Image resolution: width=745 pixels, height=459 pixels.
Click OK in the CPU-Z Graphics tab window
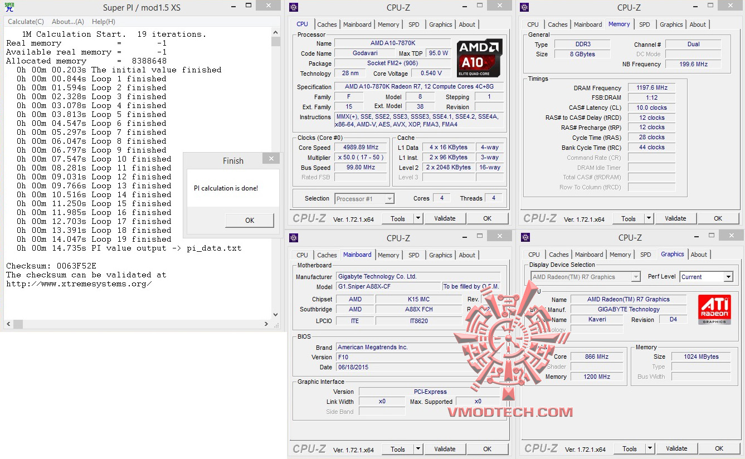[x=719, y=448]
